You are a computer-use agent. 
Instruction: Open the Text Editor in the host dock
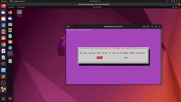coord(3,51)
